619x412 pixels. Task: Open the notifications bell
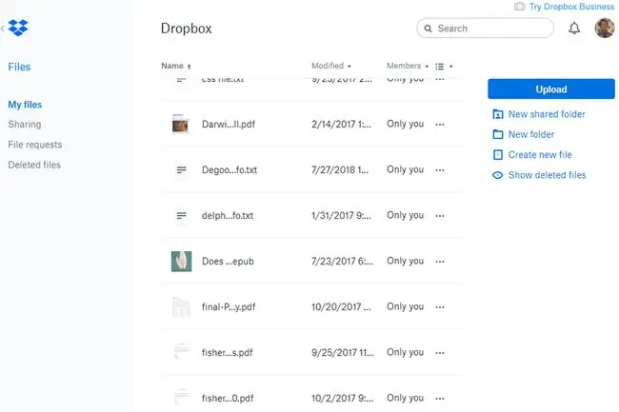[574, 28]
